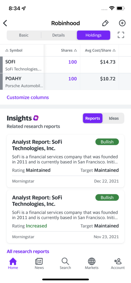Tap the Insights plus badge icon
Image resolution: width=131 pixels, height=283 pixels.
tap(36, 118)
